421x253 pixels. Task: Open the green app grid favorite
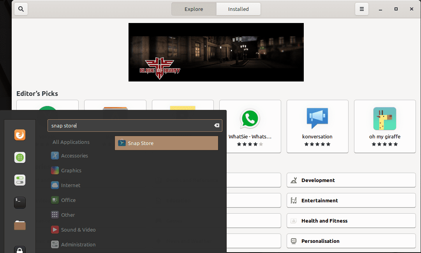(x=20, y=157)
